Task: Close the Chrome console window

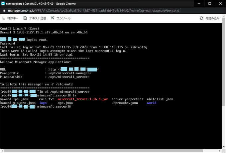Action: click(x=220, y=4)
